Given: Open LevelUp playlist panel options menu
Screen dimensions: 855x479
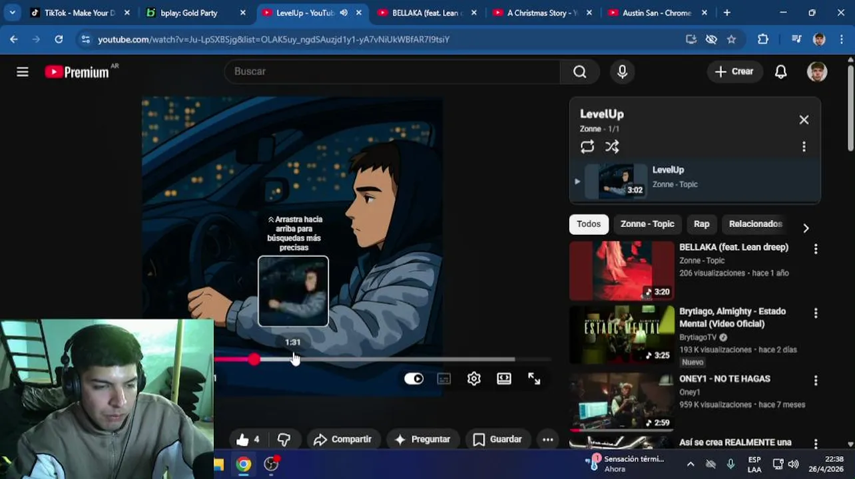Looking at the screenshot, I should point(804,147).
